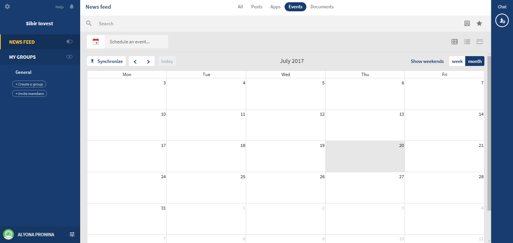Image resolution: width=513 pixels, height=243 pixels.
Task: Select NEWS FEED in sidebar
Action: coord(22,42)
